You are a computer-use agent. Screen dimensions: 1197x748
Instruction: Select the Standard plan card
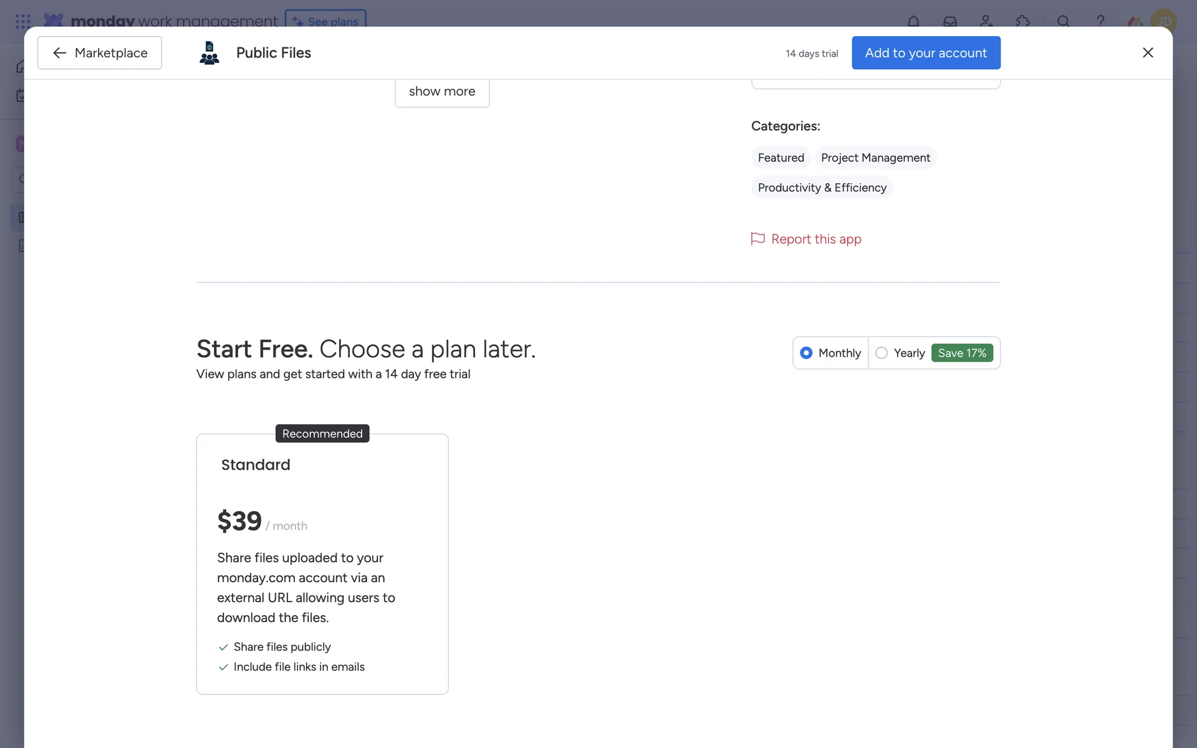coord(322,564)
